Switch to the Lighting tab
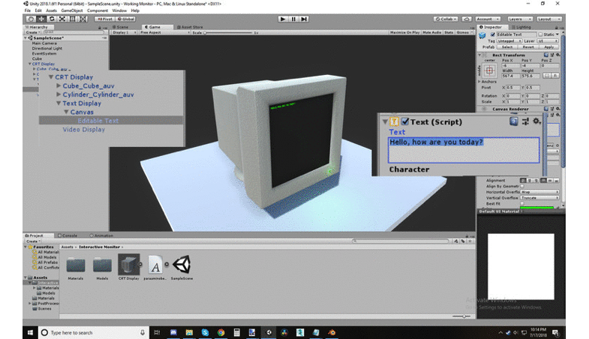Screen dimensions: 589x339 [521, 27]
